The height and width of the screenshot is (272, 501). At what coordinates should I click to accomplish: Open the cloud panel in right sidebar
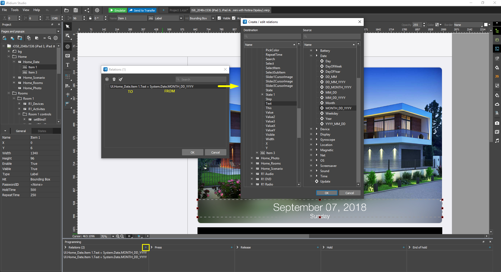(x=497, y=104)
